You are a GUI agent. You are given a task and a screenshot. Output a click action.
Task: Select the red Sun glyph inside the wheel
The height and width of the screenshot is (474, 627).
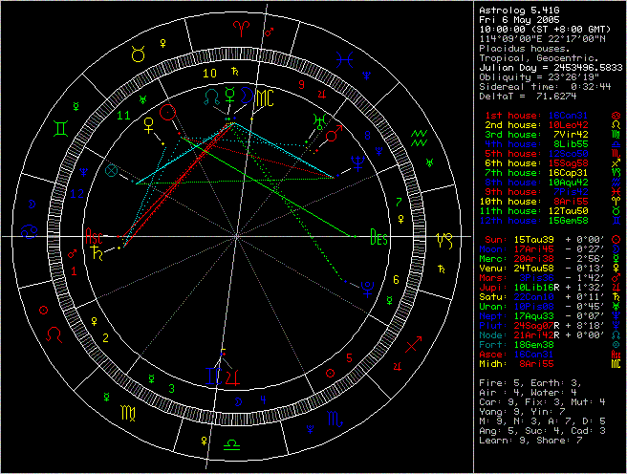click(x=168, y=113)
